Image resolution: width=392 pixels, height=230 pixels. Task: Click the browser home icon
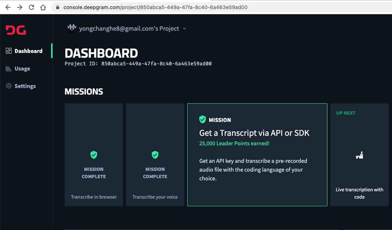[x=43, y=7]
